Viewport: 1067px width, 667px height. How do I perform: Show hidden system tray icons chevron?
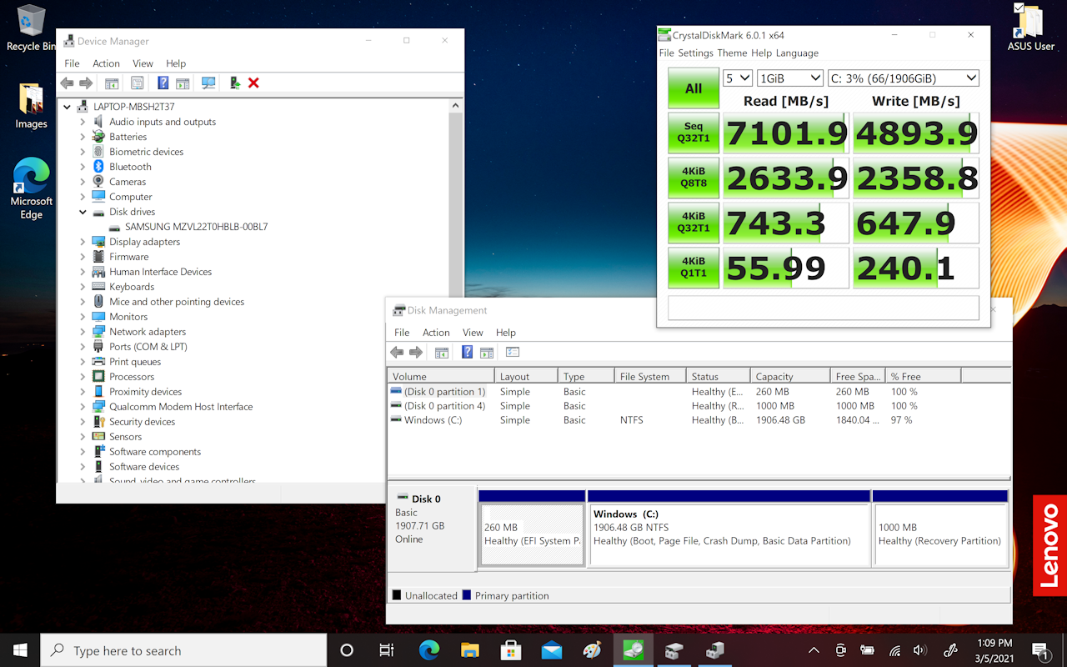pyautogui.click(x=814, y=650)
